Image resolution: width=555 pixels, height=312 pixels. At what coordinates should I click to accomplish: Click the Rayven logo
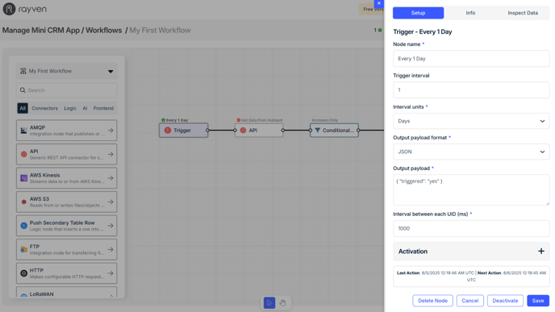click(25, 9)
